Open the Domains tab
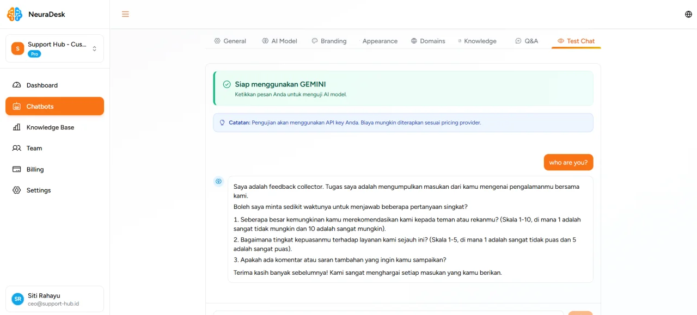This screenshot has height=315, width=697. point(428,41)
